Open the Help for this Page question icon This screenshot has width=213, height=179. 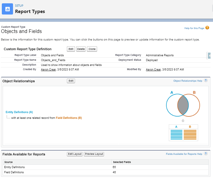tap(207, 28)
